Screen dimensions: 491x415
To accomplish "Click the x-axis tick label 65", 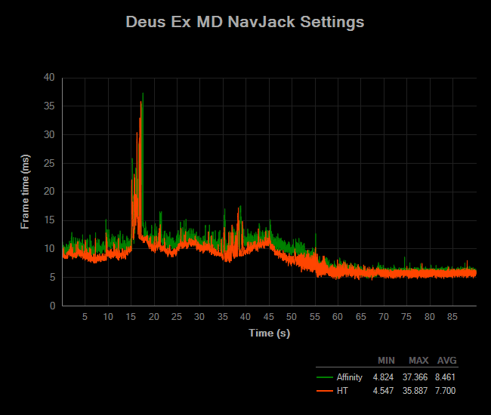I will (361, 317).
